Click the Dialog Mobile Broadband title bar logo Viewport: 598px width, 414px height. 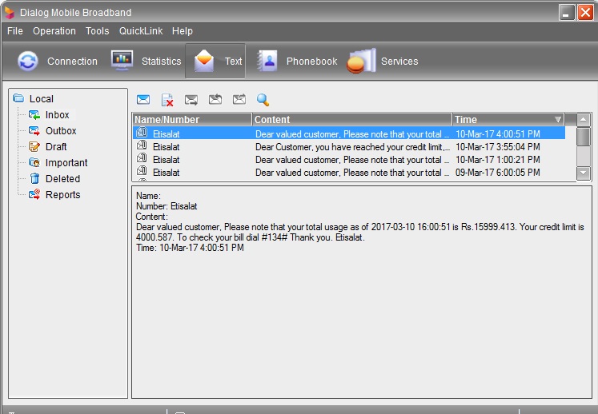9,13
